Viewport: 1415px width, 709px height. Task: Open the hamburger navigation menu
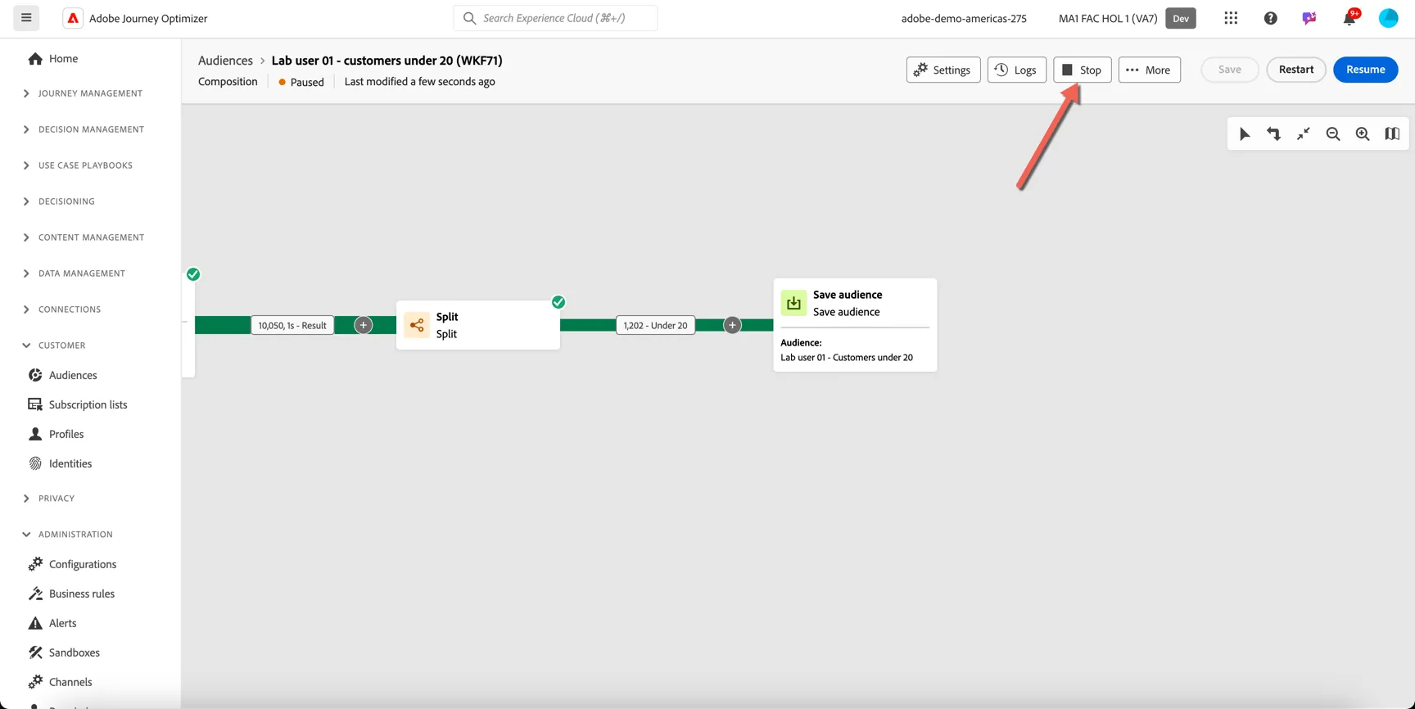pos(26,18)
